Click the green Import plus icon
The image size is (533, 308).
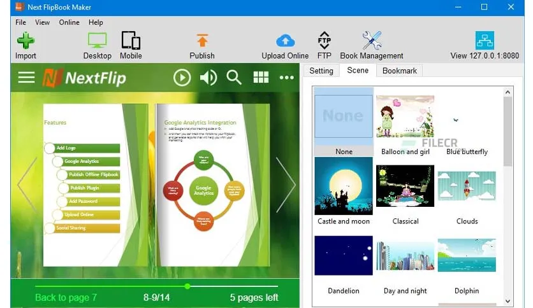26,41
